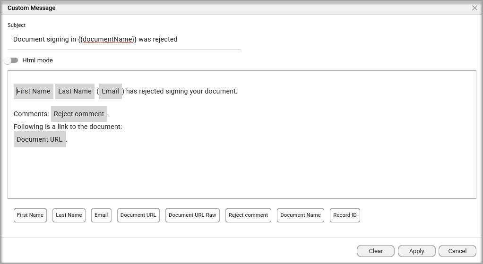Toggle Html mode switch
Screen dimensions: 483x264
[11, 60]
